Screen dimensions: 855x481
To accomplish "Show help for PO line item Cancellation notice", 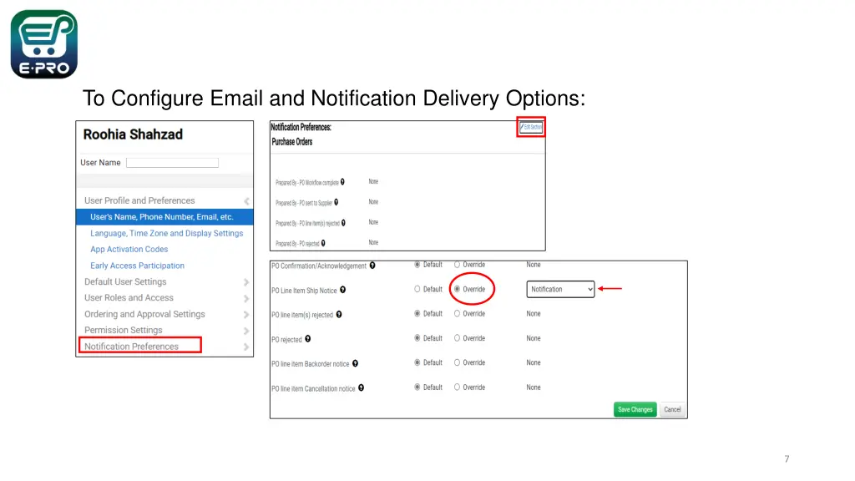I will point(361,387).
